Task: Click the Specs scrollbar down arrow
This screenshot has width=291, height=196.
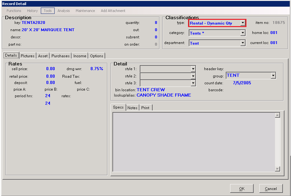Action: (277, 169)
